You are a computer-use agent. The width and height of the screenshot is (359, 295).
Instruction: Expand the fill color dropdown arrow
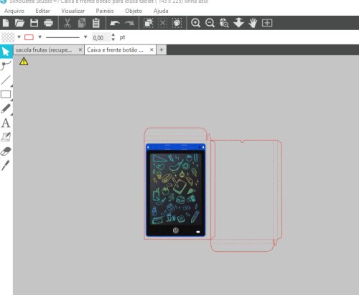click(19, 37)
